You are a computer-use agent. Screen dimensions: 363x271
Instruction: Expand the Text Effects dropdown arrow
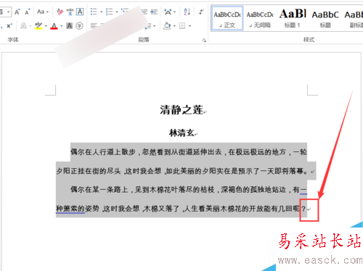coord(30,26)
